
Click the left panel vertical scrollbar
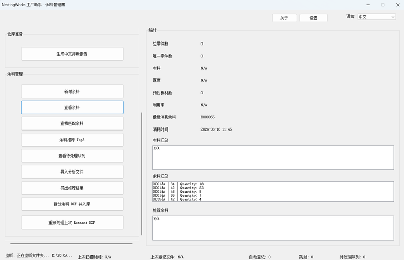point(142,174)
